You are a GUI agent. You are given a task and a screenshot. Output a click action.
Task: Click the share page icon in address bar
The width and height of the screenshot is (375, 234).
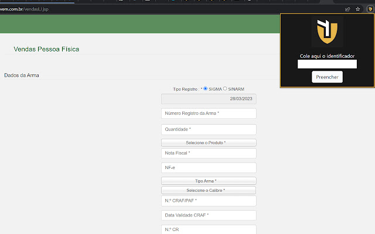[x=347, y=9]
